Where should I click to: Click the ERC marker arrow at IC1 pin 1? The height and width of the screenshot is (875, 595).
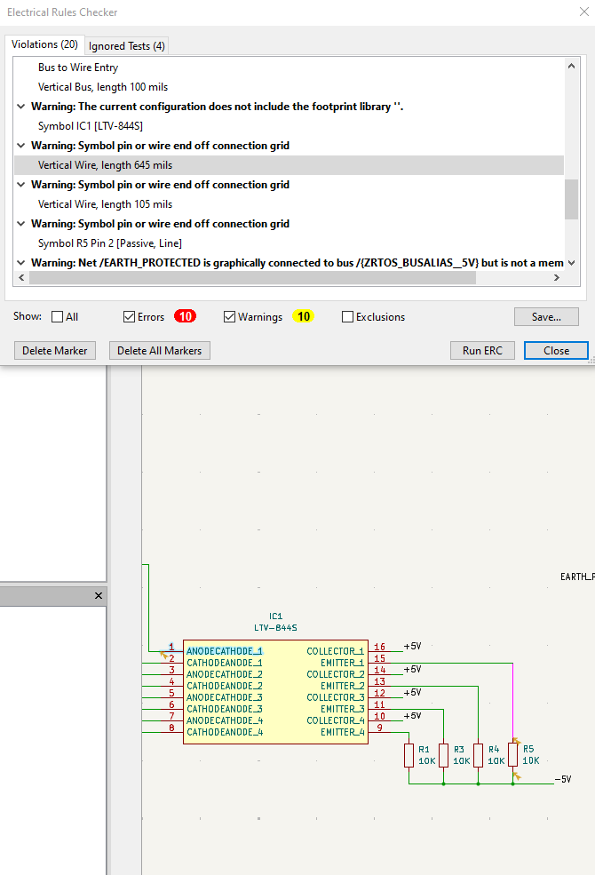click(x=164, y=654)
